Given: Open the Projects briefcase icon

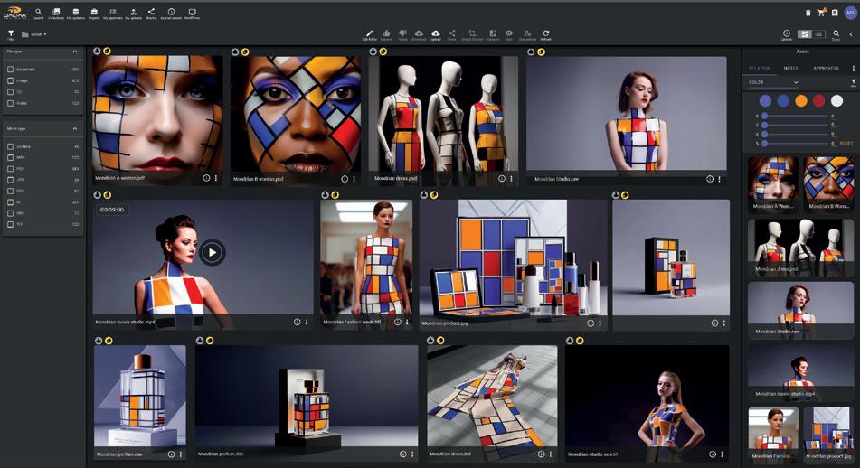Looking at the screenshot, I should (x=94, y=14).
